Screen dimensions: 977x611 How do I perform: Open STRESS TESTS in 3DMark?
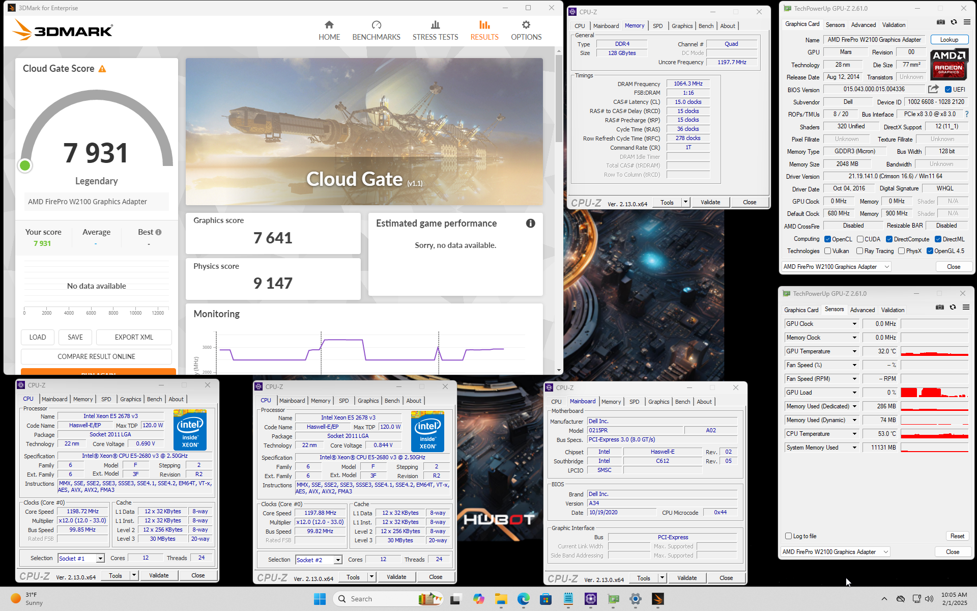[435, 31]
